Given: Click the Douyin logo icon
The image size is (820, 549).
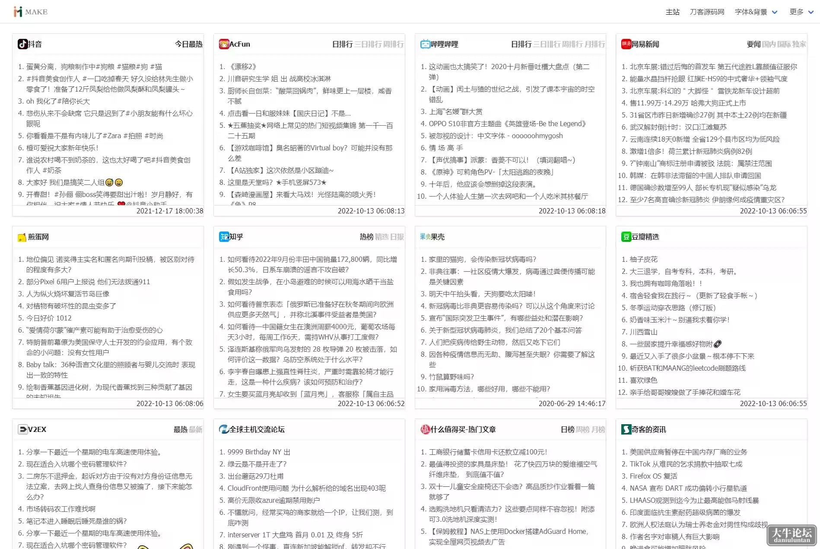Looking at the screenshot, I should 22,44.
